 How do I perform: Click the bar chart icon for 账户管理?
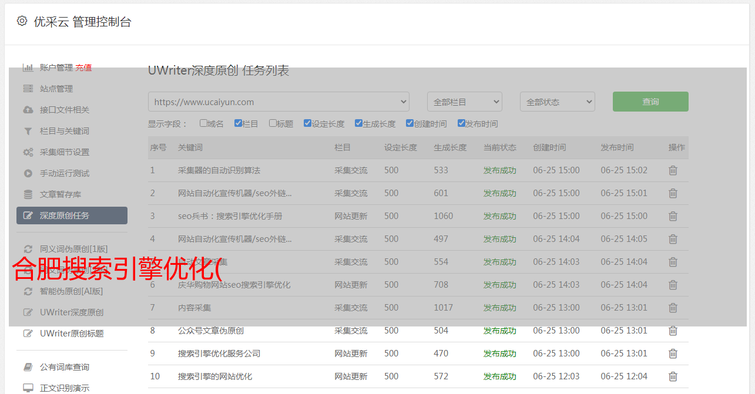point(28,68)
